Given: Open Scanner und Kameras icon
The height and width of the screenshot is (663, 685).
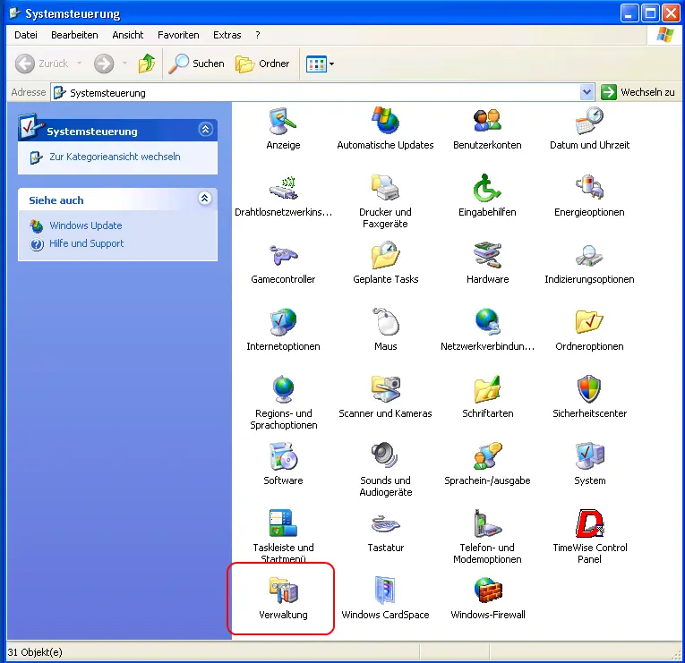Looking at the screenshot, I should point(385,389).
